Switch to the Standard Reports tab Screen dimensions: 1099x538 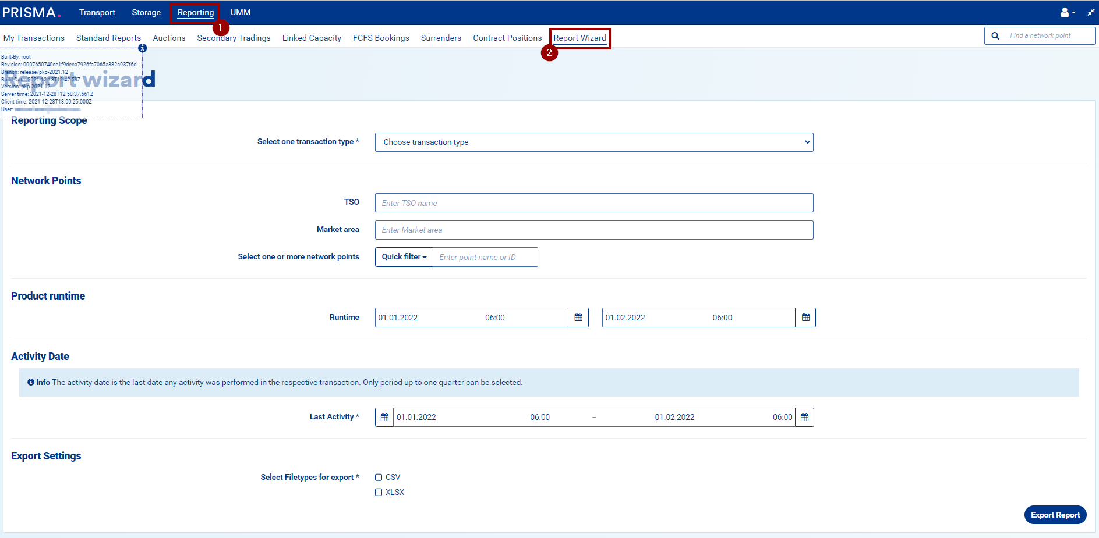click(x=108, y=38)
